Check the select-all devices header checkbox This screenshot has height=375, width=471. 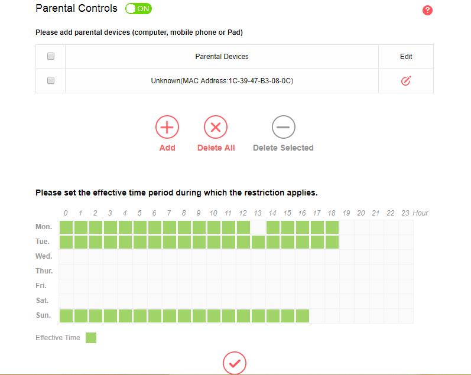pos(51,56)
